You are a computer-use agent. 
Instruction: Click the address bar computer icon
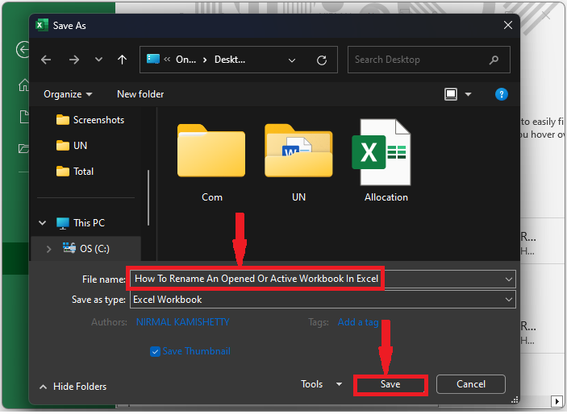[x=153, y=59]
